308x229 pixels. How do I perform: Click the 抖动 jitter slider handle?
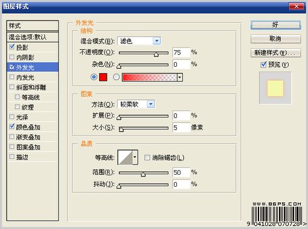[119, 186]
